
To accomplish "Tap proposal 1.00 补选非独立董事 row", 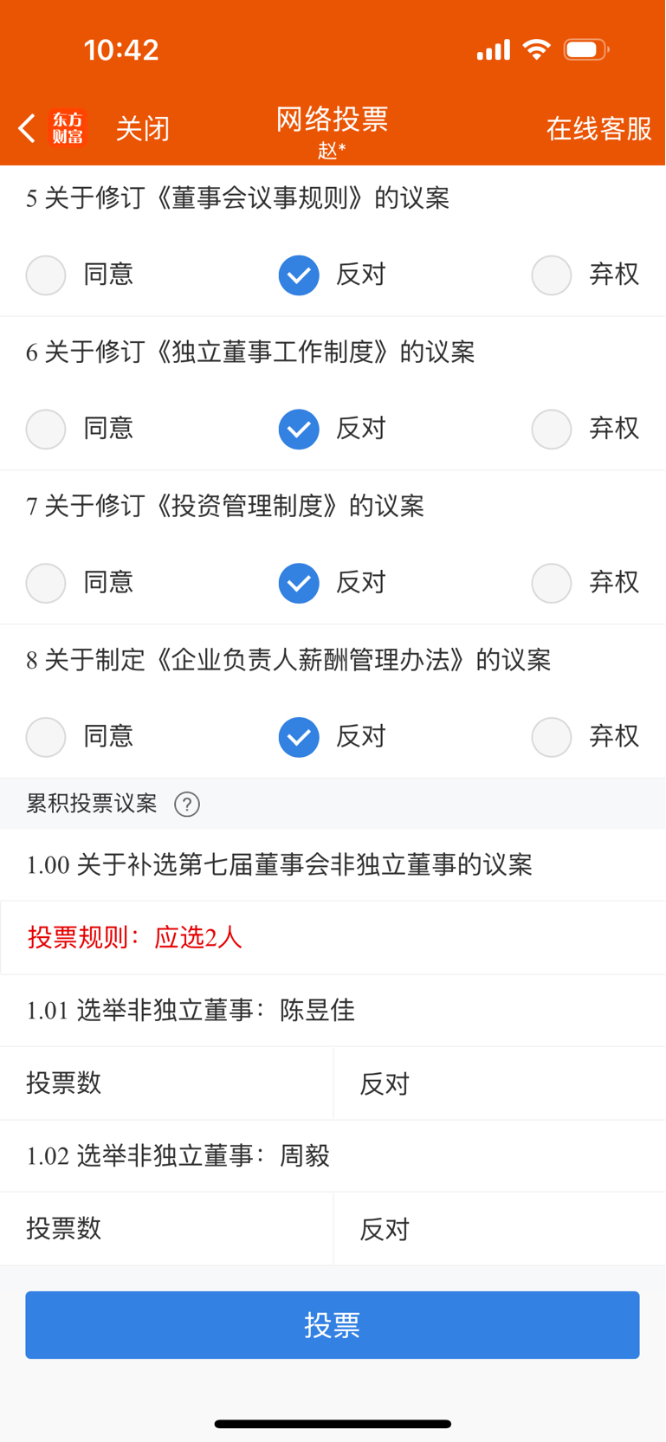I will click(333, 865).
